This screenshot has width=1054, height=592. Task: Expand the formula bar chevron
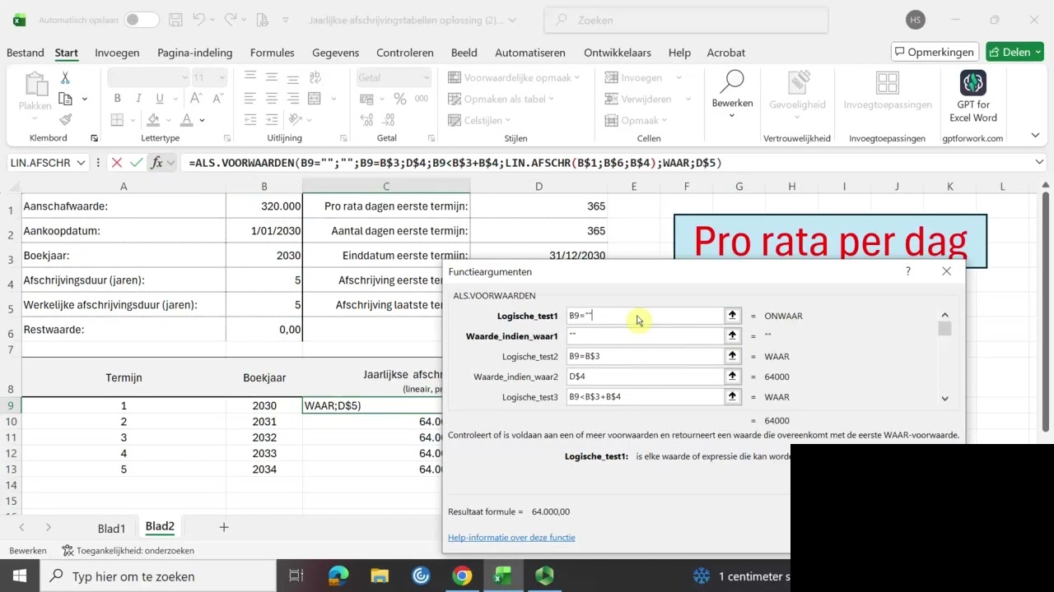pyautogui.click(x=1039, y=163)
